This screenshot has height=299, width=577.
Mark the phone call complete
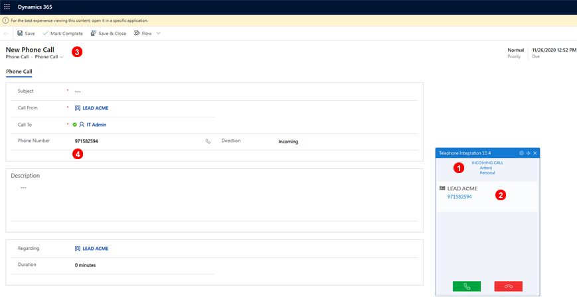[62, 33]
